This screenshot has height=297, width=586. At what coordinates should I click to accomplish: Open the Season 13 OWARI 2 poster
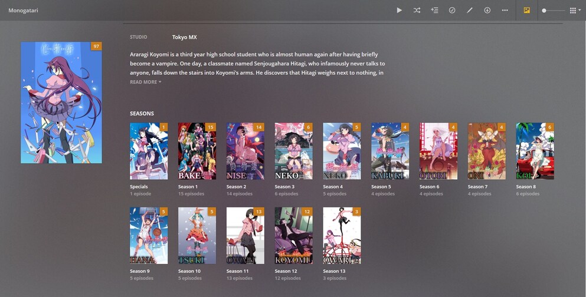pyautogui.click(x=342, y=236)
